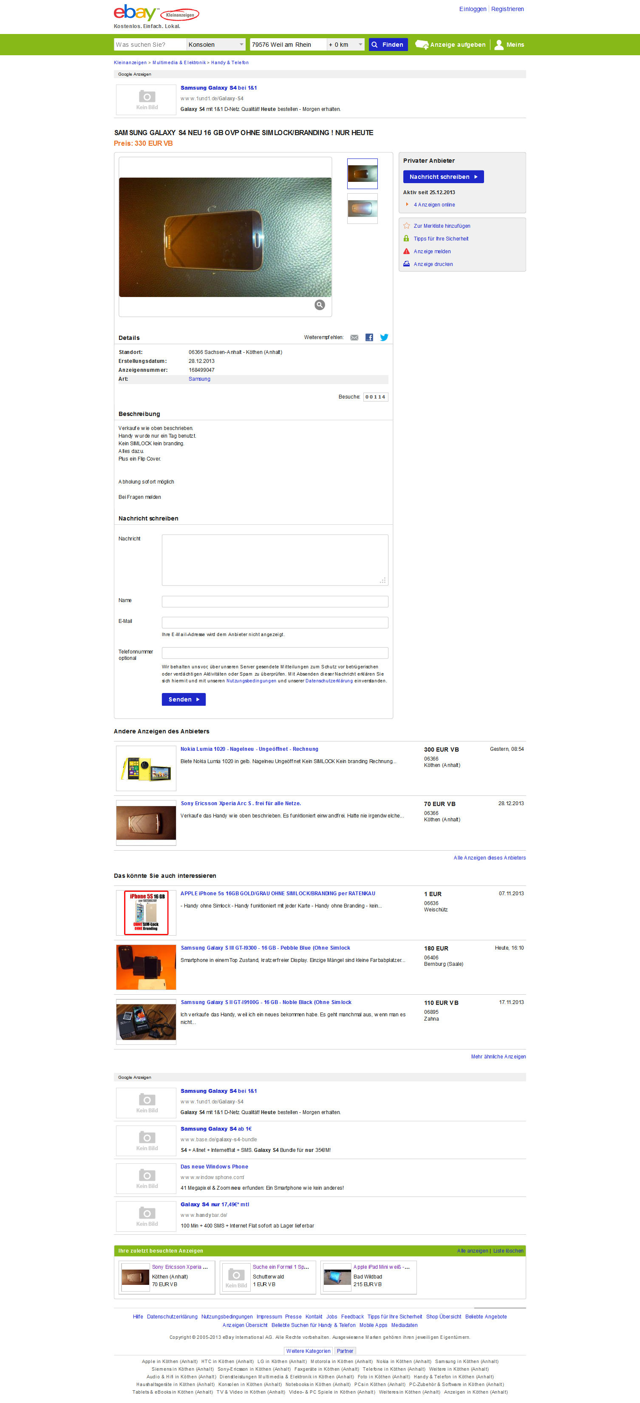Open the top Samsung Galaxy S4 bei 1&1 ad
The image size is (640, 1403).
pos(218,88)
